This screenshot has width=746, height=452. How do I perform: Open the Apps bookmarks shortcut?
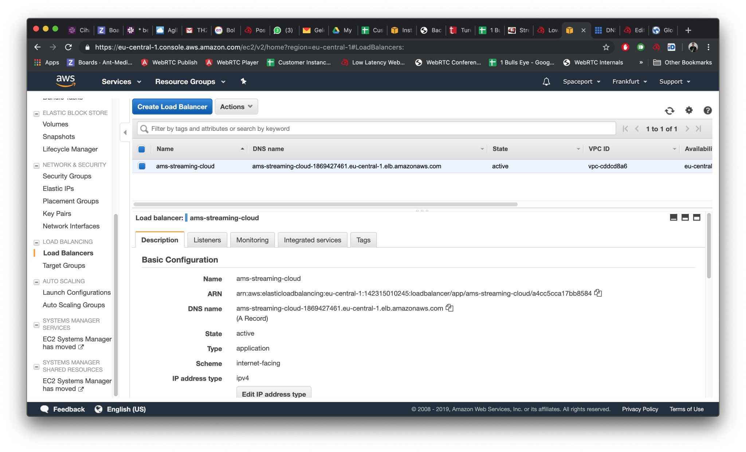(46, 62)
